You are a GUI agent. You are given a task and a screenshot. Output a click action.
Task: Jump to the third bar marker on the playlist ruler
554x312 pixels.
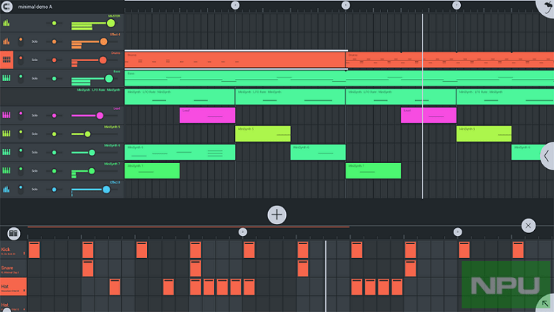point(456,5)
